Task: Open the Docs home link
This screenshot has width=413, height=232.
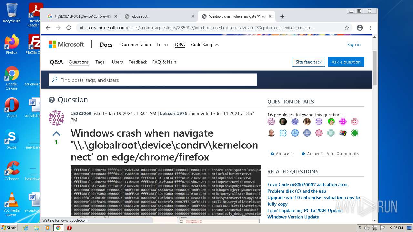Action: click(106, 45)
